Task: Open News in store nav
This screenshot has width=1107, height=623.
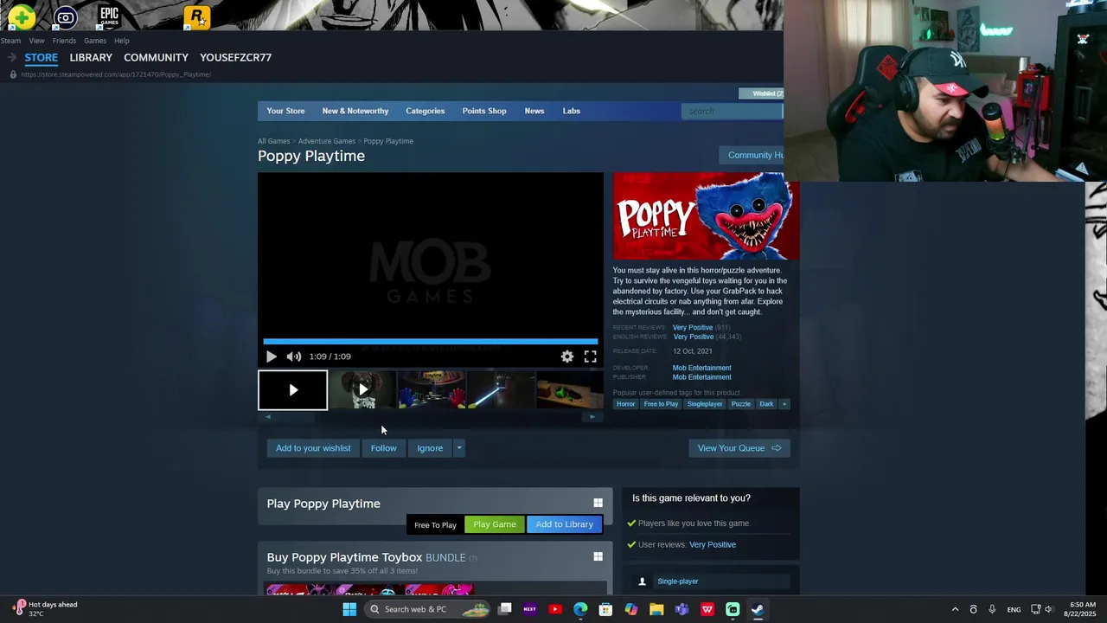Action: 534,111
